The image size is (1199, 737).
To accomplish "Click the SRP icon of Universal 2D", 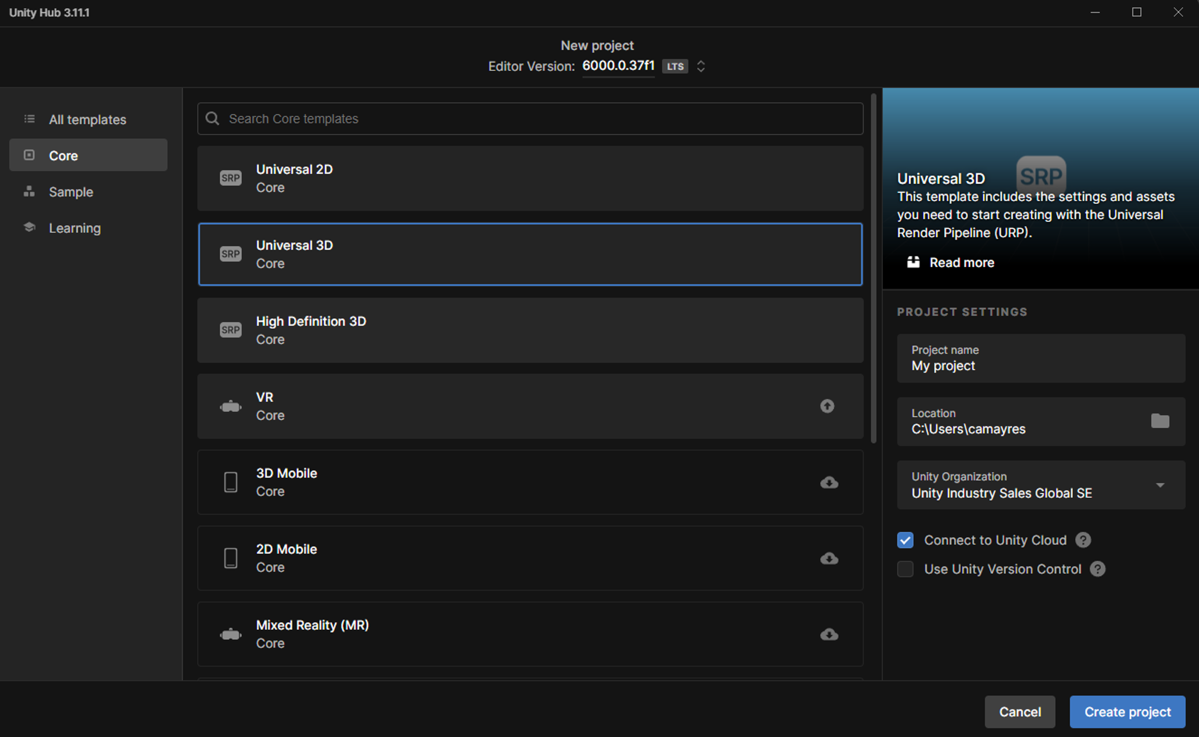I will click(231, 178).
